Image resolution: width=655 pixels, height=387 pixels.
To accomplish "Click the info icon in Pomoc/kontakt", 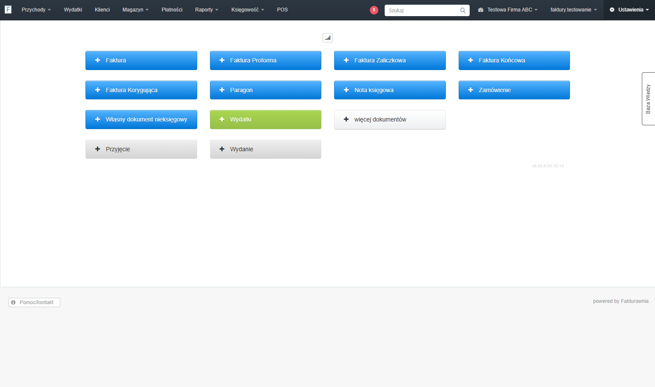I will pos(14,302).
